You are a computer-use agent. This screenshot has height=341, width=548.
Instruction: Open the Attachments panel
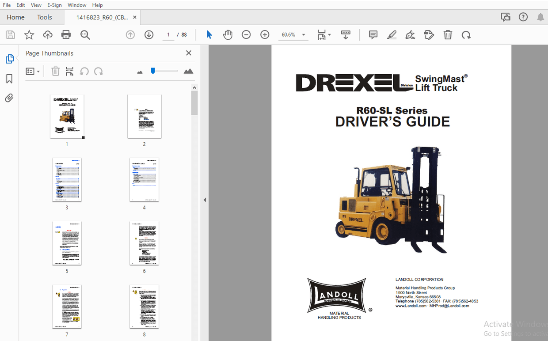[9, 98]
